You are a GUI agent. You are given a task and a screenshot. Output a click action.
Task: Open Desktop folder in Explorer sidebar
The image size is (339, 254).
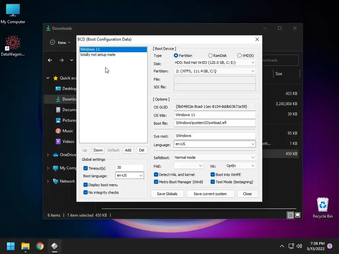pos(66,89)
